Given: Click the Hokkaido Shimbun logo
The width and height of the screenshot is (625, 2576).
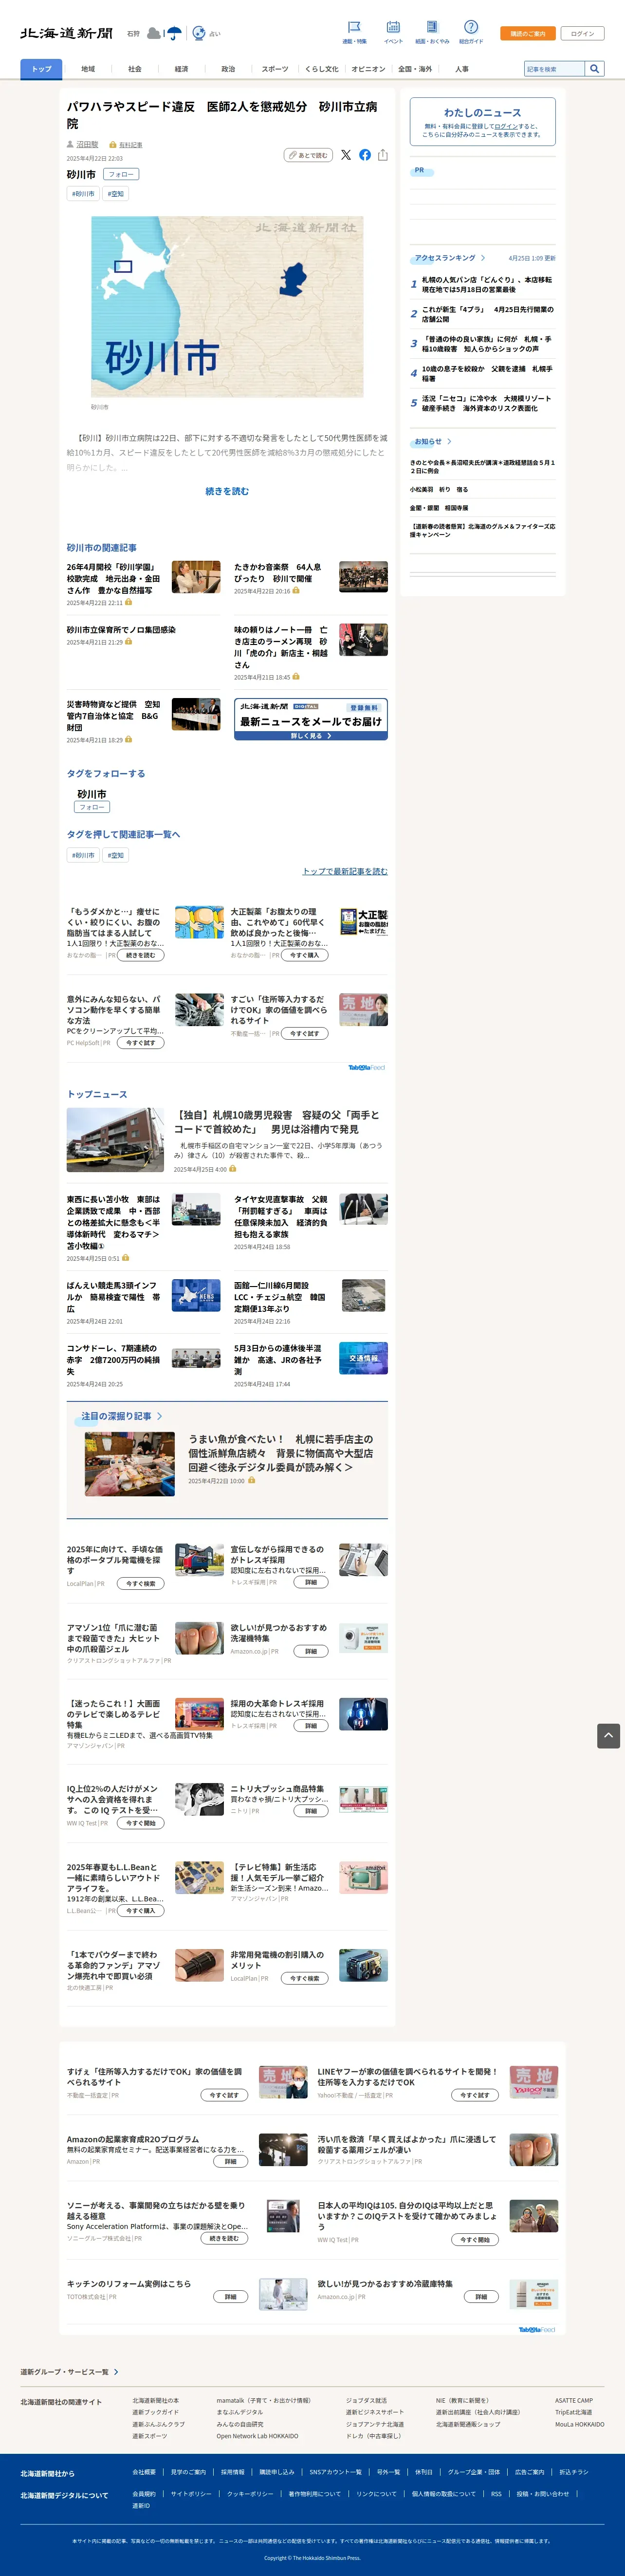Looking at the screenshot, I should coord(67,33).
